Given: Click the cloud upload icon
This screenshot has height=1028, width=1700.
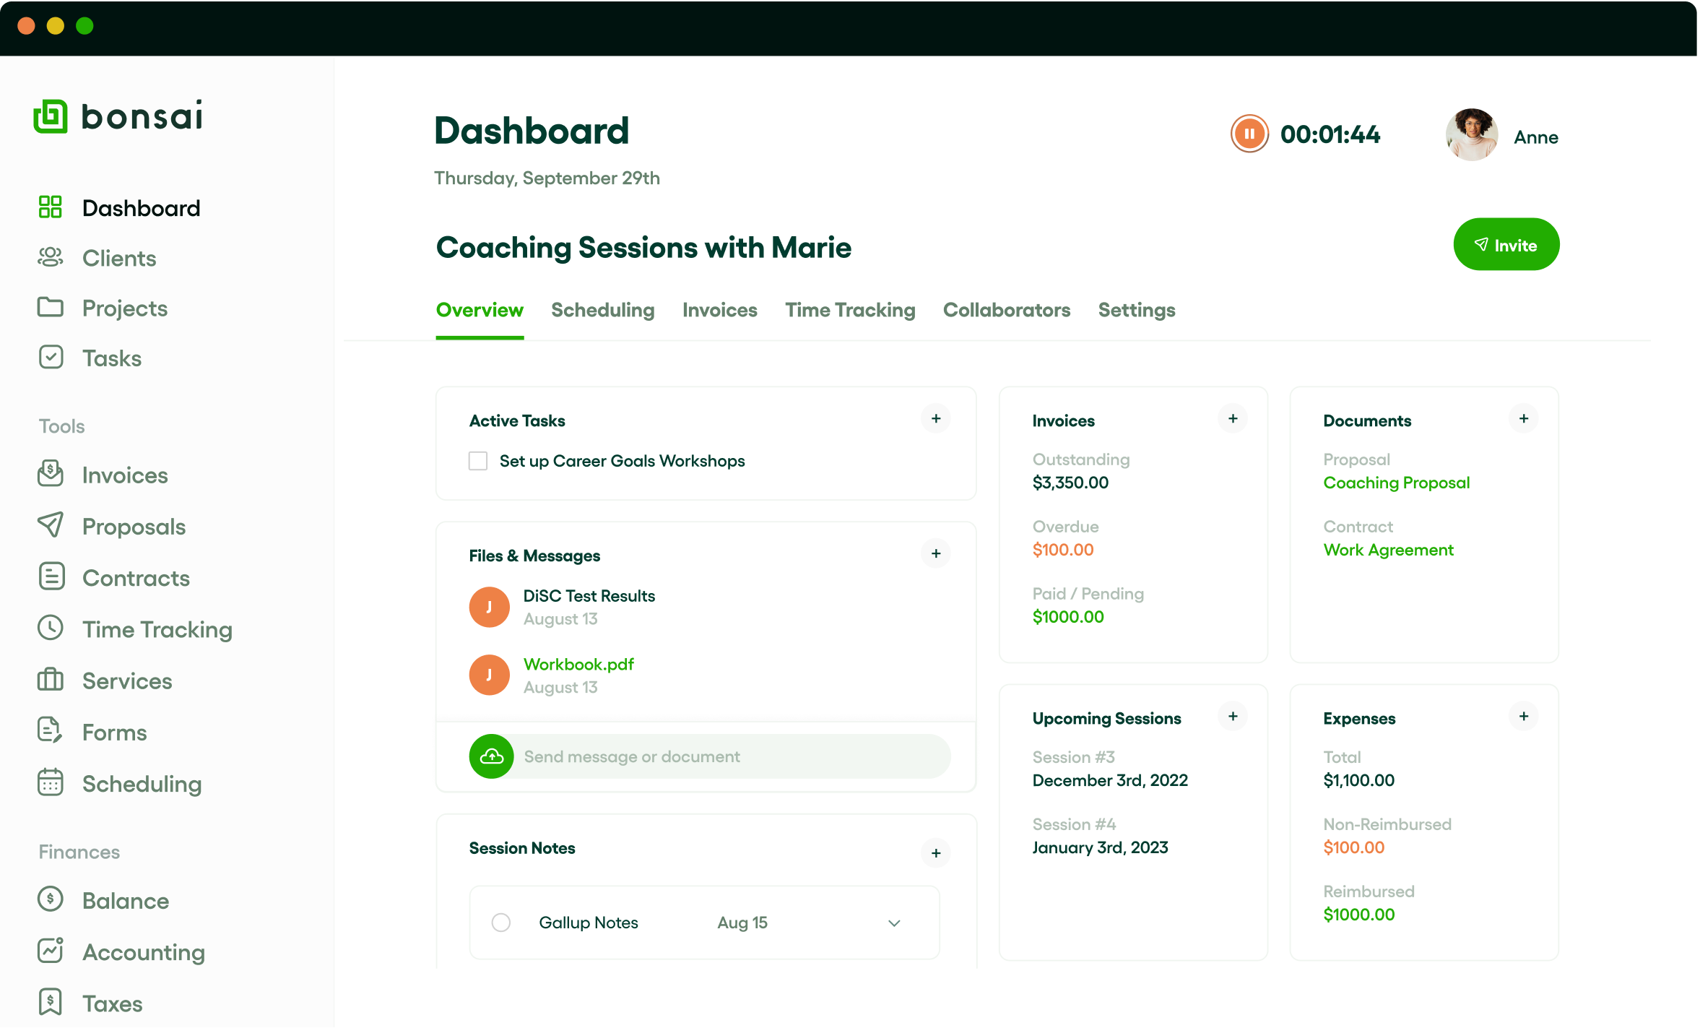Looking at the screenshot, I should pos(492,756).
